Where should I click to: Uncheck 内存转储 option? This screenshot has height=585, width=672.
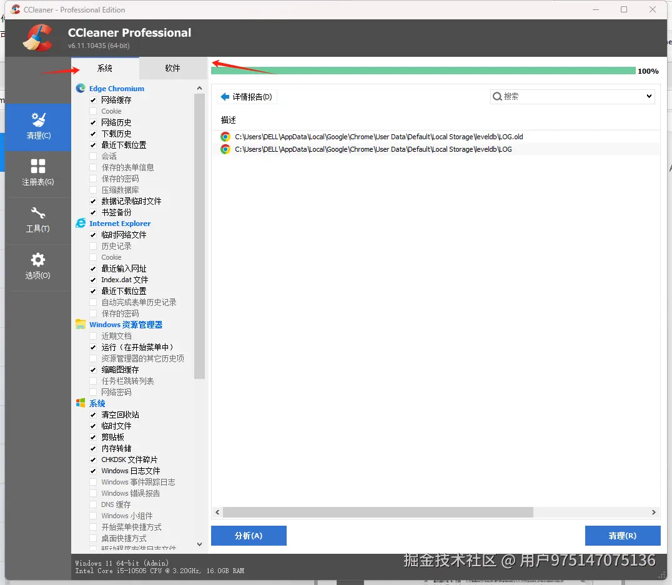pos(93,448)
